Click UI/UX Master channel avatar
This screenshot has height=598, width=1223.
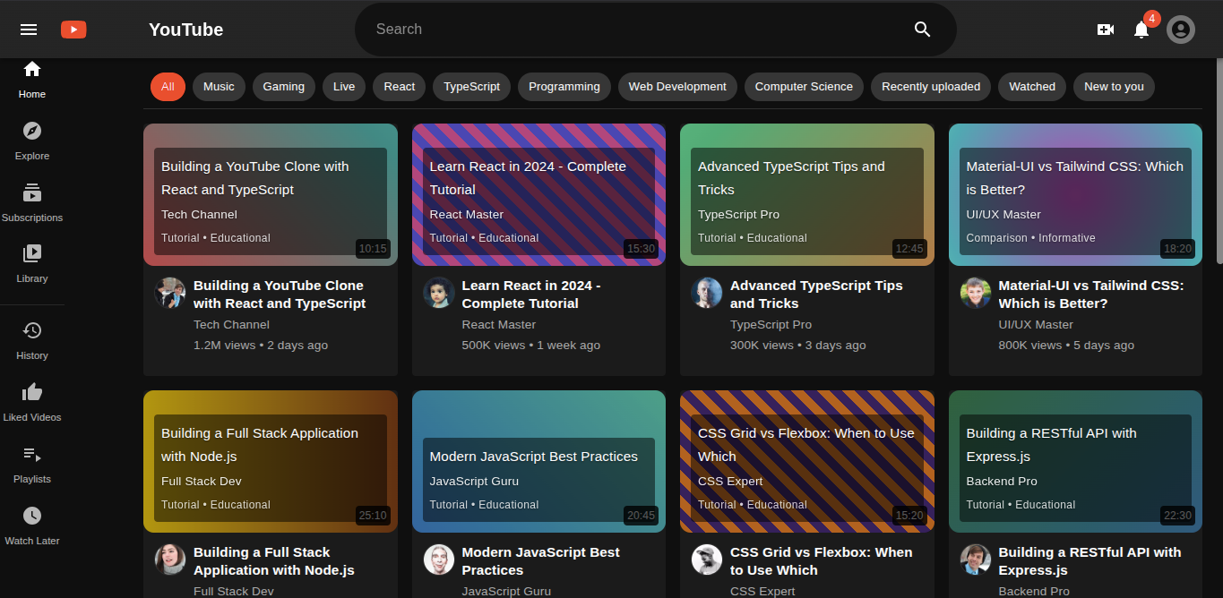(976, 293)
